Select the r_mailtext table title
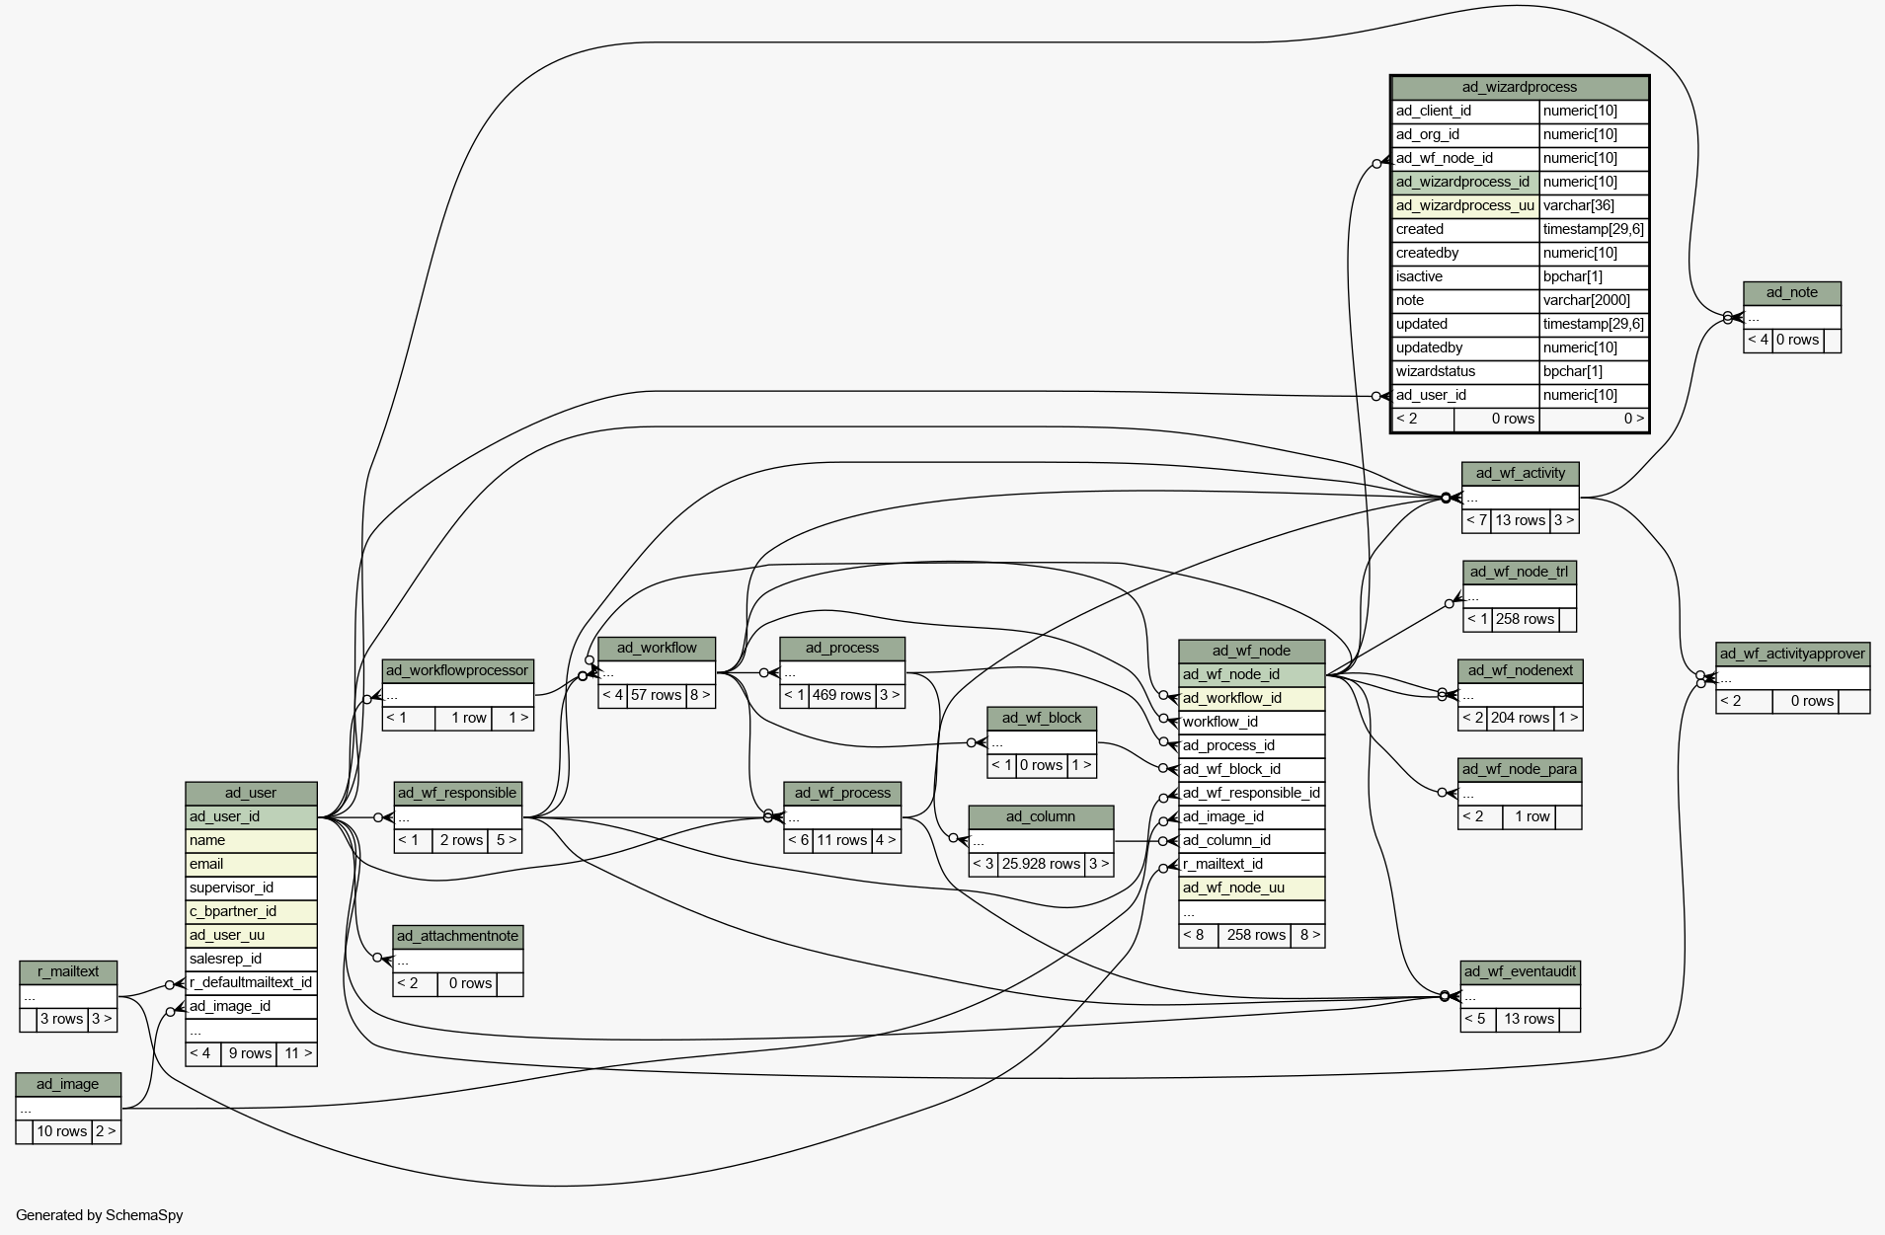The image size is (1885, 1235). click(x=68, y=972)
